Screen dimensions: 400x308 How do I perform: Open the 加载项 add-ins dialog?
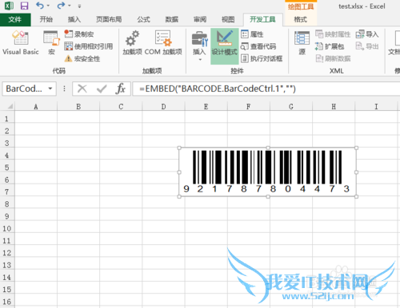[x=132, y=42]
